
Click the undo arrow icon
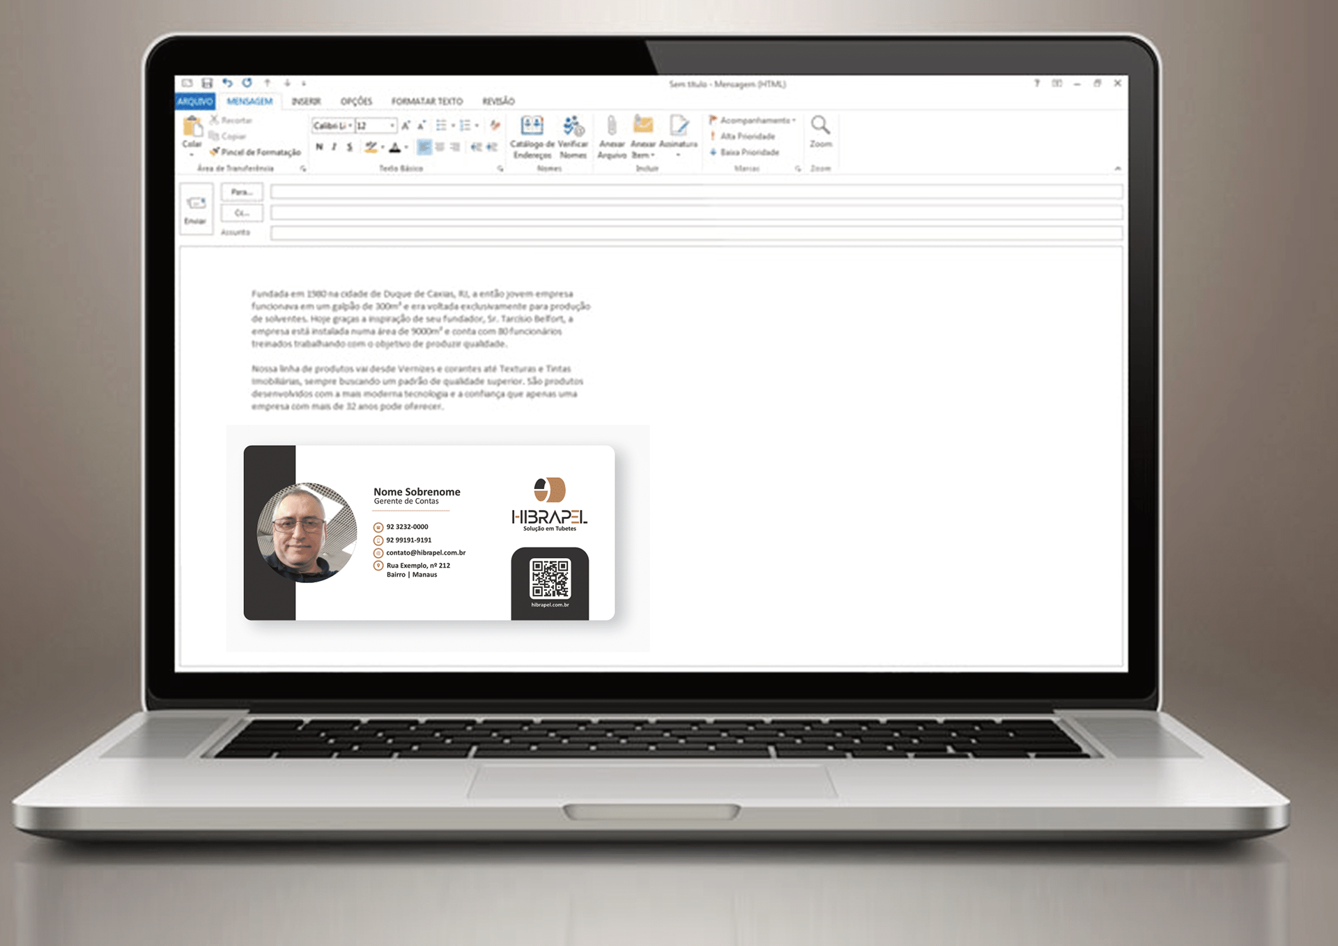[227, 83]
